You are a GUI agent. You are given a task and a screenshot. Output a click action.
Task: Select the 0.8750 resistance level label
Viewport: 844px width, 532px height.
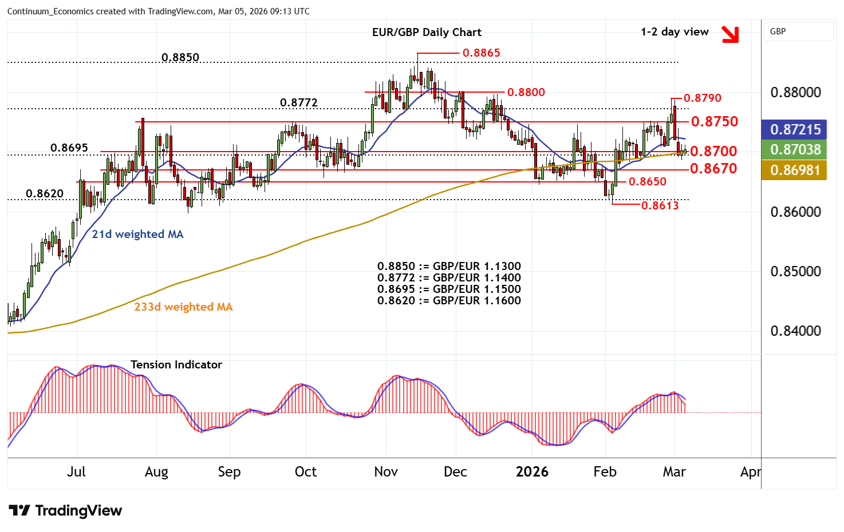pos(714,121)
